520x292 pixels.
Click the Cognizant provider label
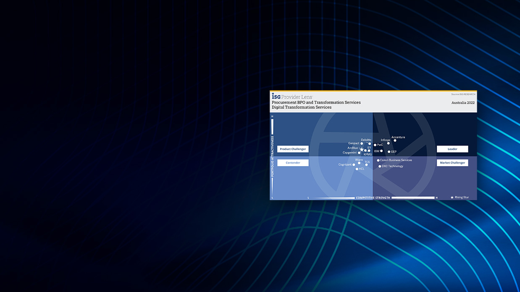[x=345, y=165]
